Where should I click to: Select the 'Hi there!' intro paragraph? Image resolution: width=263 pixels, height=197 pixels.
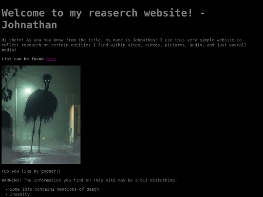click(124, 45)
